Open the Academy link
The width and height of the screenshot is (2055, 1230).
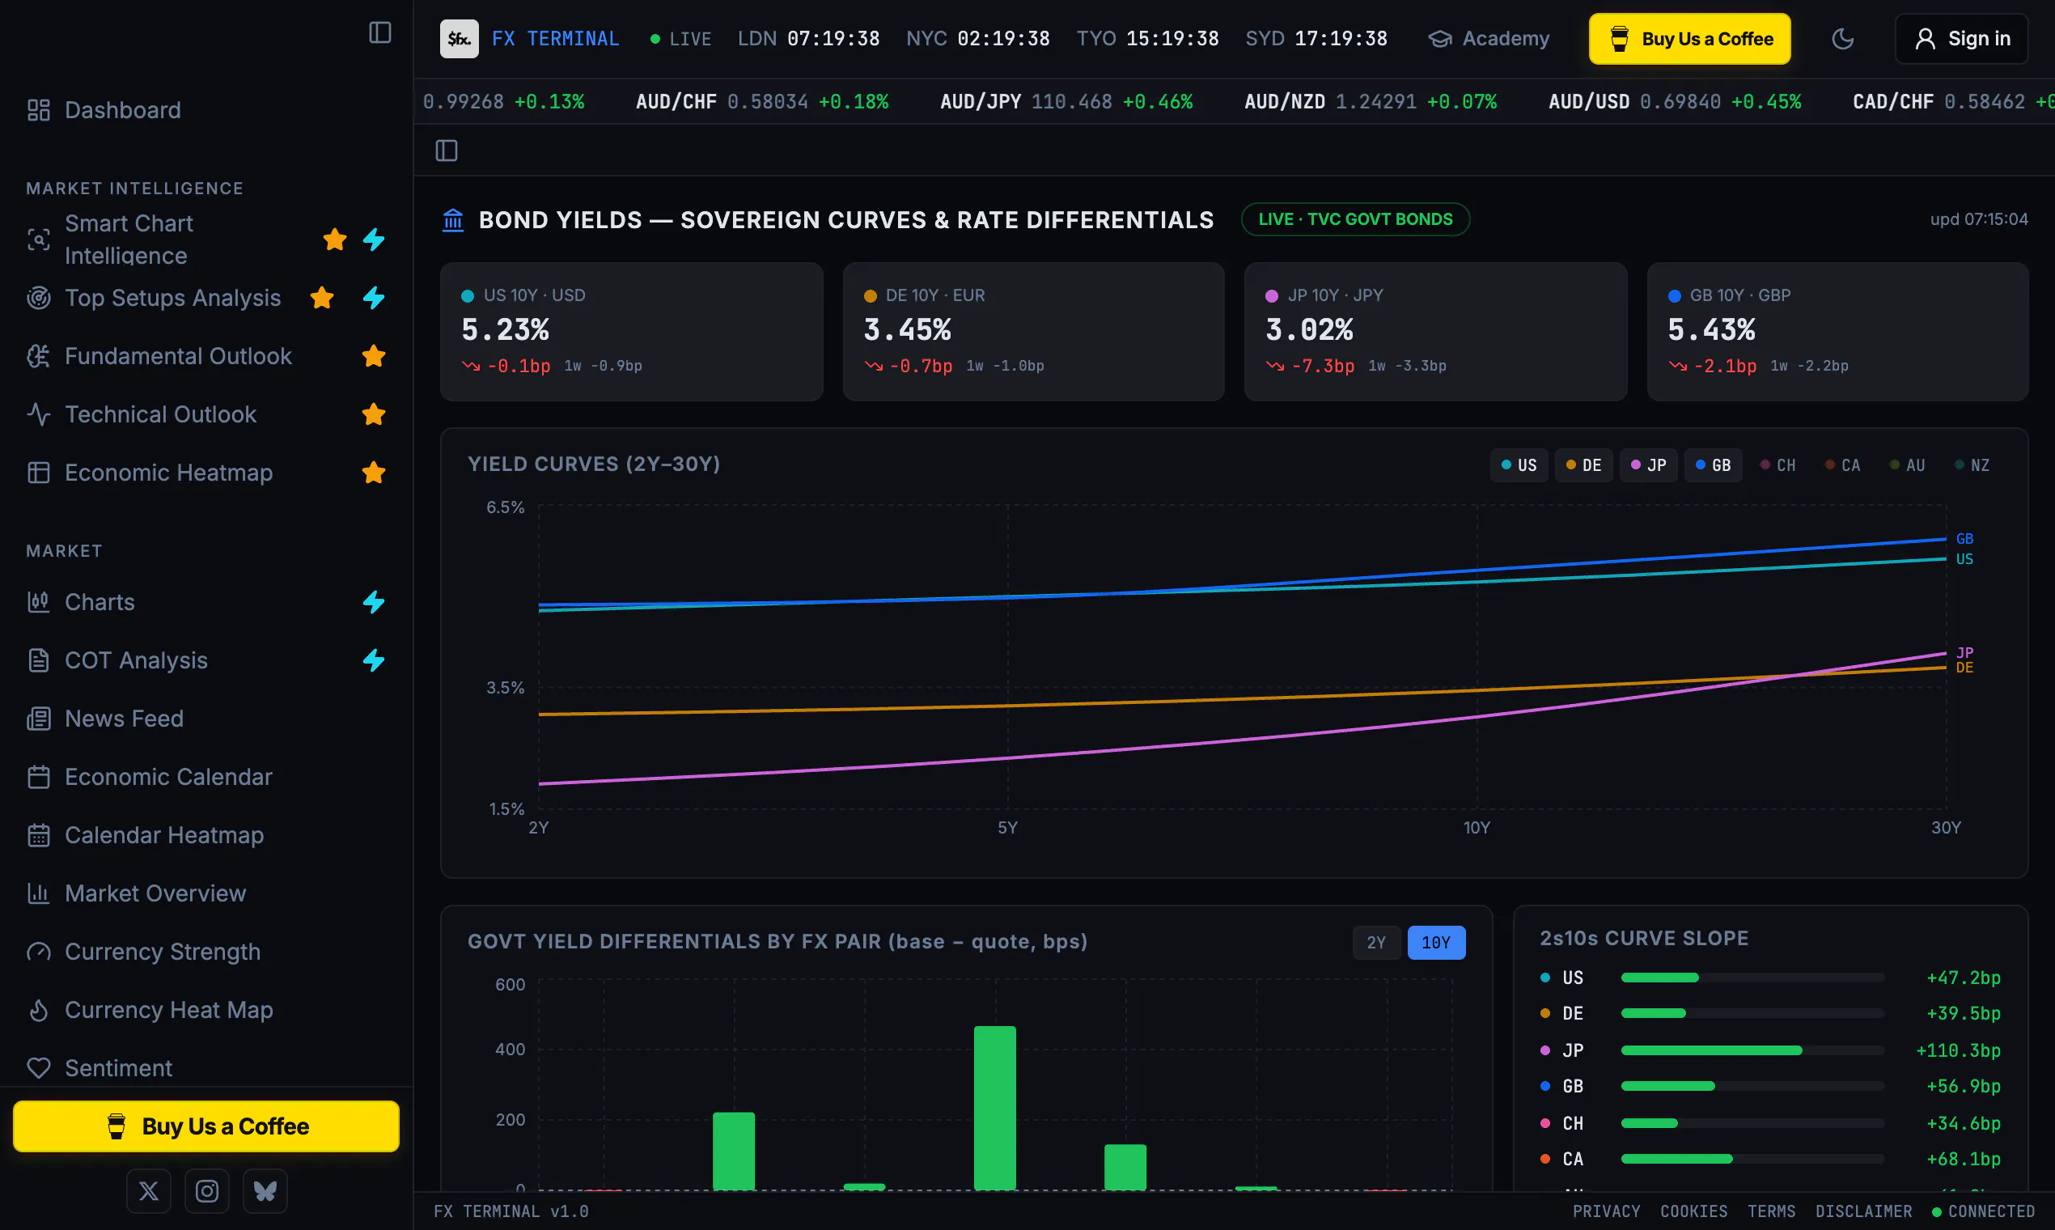pos(1489,39)
